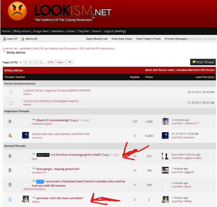Open avatar of last poster random777
Viewport: 217px width, 207px height.
[165, 121]
